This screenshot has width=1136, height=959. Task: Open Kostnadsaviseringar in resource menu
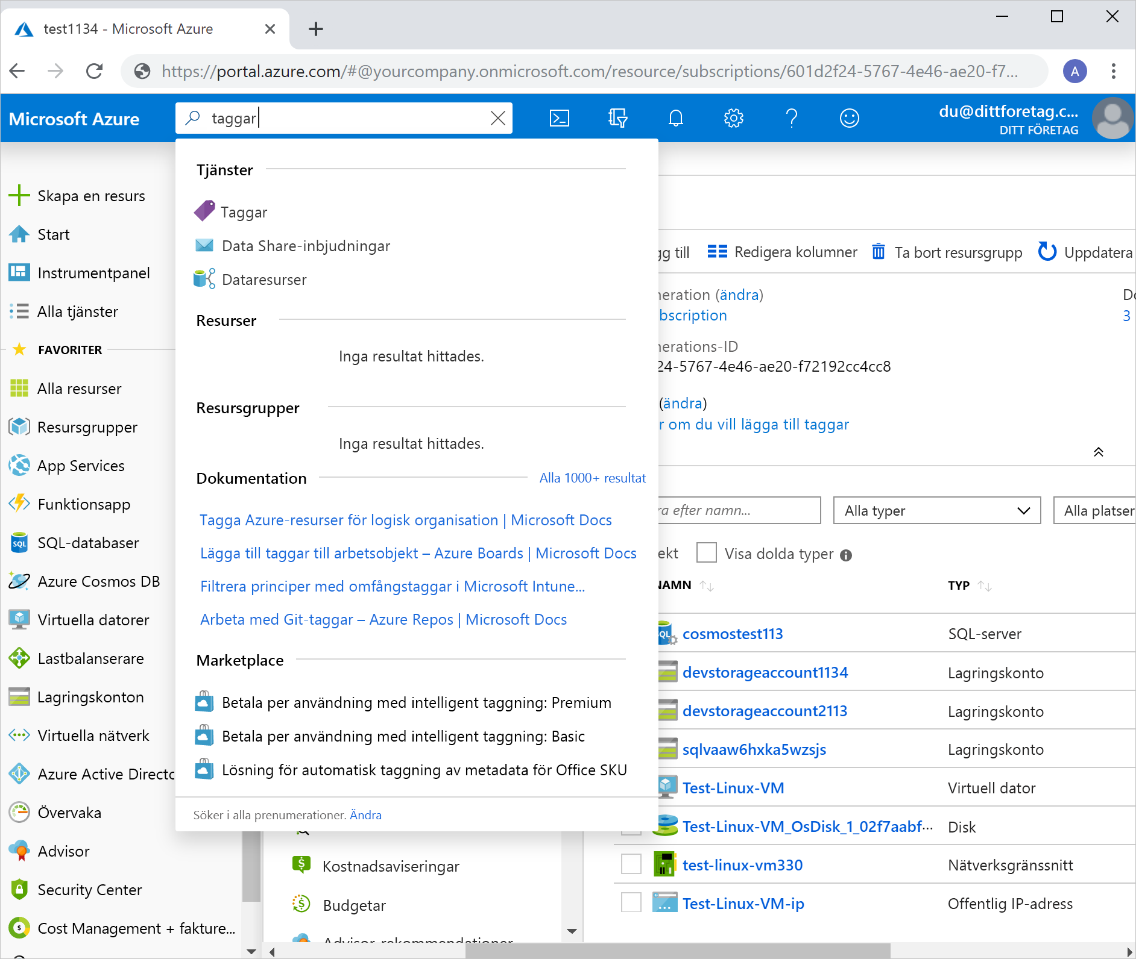coord(391,866)
